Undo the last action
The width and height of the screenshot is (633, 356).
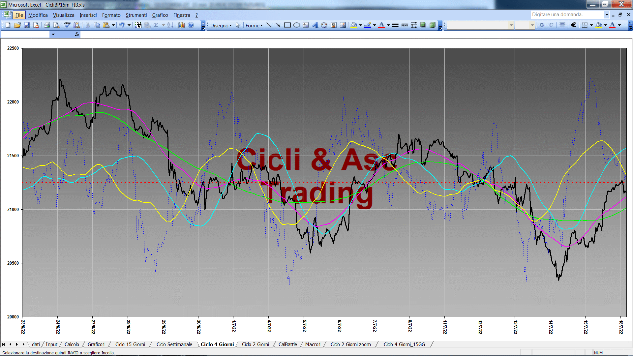coord(122,25)
